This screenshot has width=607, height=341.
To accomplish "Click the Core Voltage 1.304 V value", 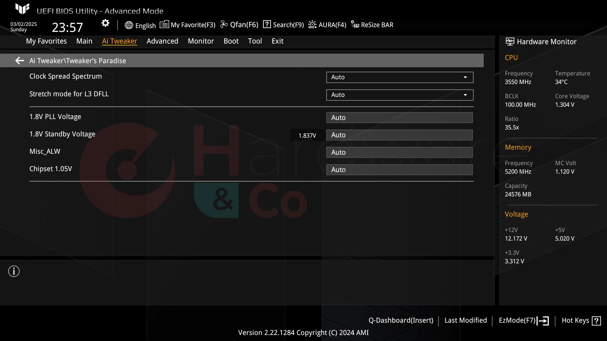I will tap(565, 105).
